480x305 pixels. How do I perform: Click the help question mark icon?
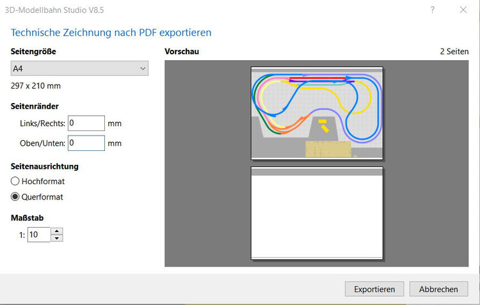pyautogui.click(x=432, y=10)
